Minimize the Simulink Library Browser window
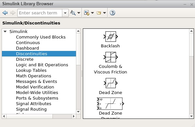 (x=185, y=5)
